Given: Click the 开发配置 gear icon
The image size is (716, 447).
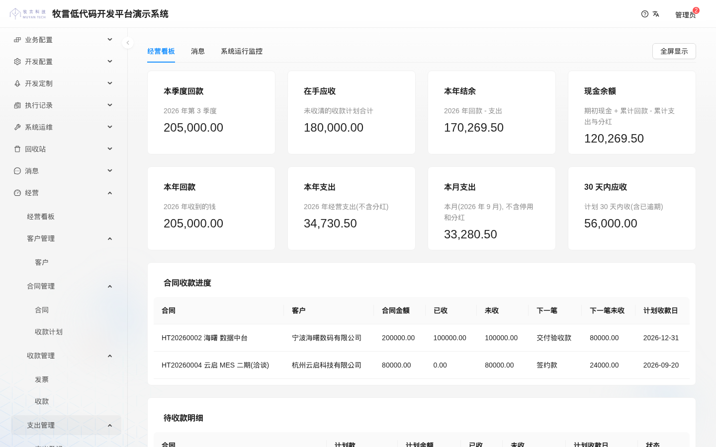Looking at the screenshot, I should pos(17,62).
